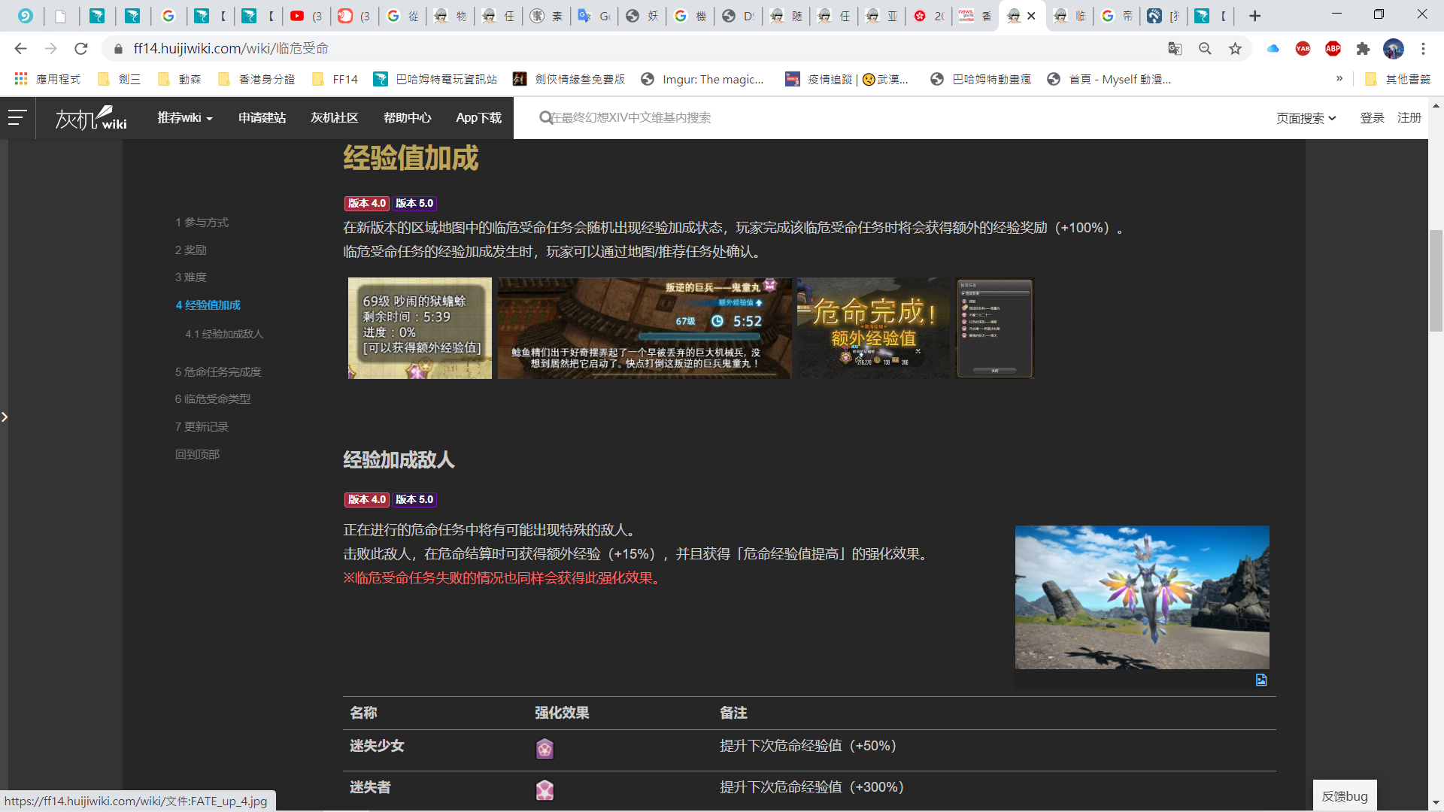Open the 69级 吵闹的狱蟾蜍 thumbnail
1444x812 pixels.
420,329
